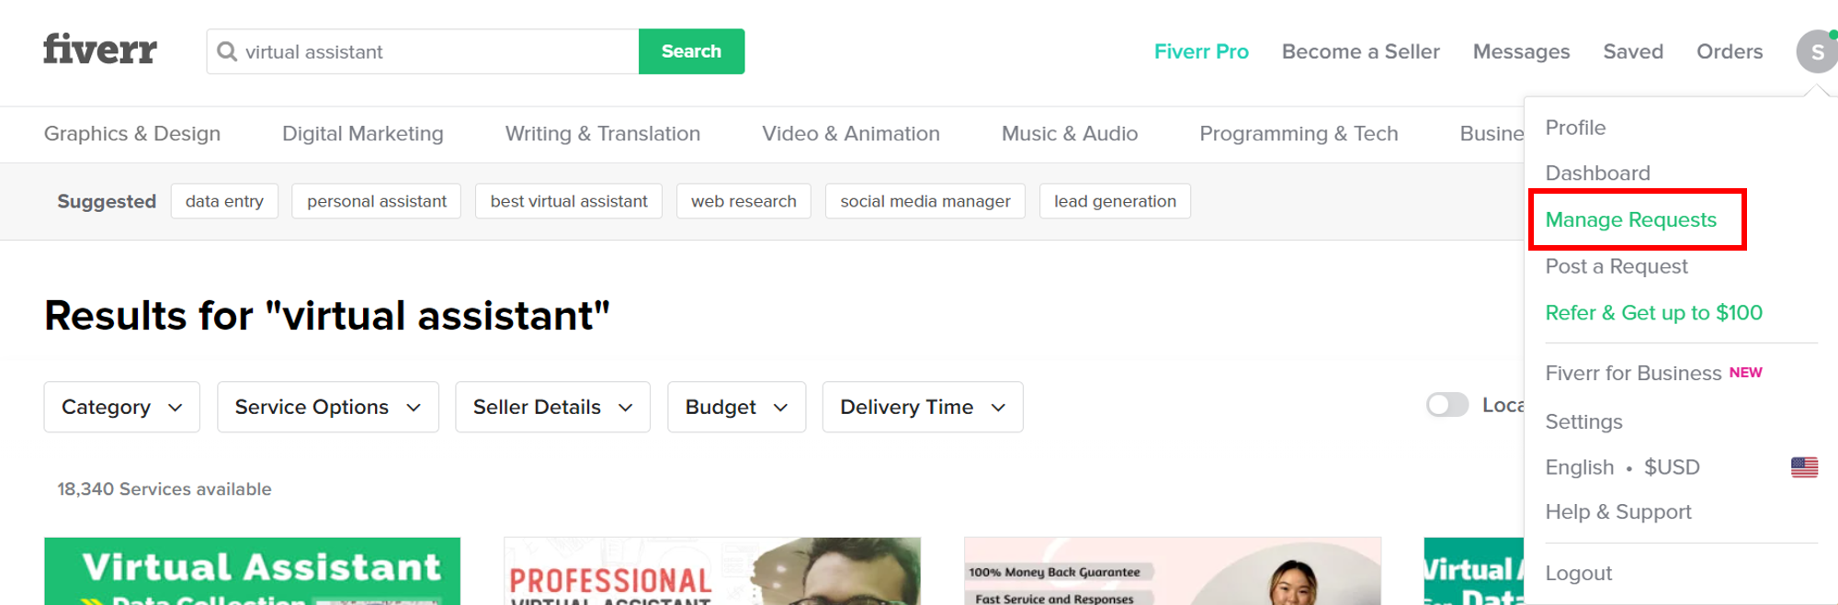Select the best virtual assistant suggestion

point(569,201)
